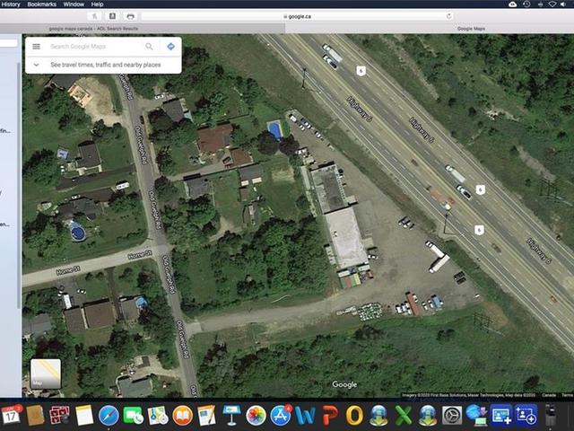Open the Maps app from the Dock
This screenshot has width=574, height=431.
point(158,416)
